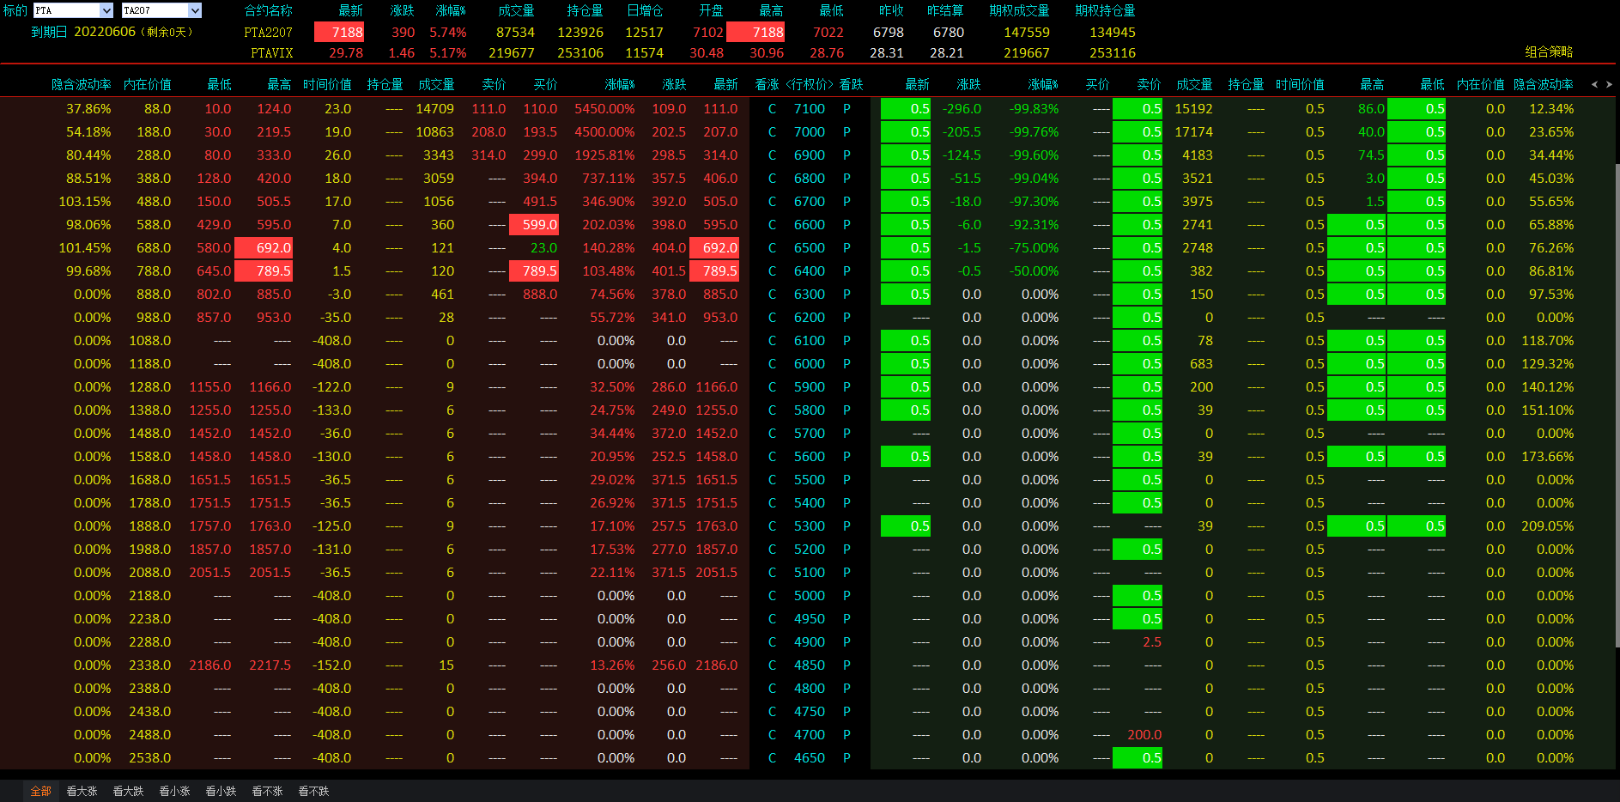Viewport: 1620px width, 802px height.
Task: Switch to the 看小涨 tab
Action: pyautogui.click(x=174, y=791)
